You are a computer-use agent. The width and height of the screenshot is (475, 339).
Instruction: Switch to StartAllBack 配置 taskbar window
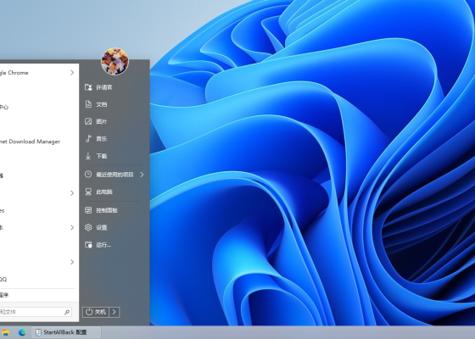(x=66, y=332)
